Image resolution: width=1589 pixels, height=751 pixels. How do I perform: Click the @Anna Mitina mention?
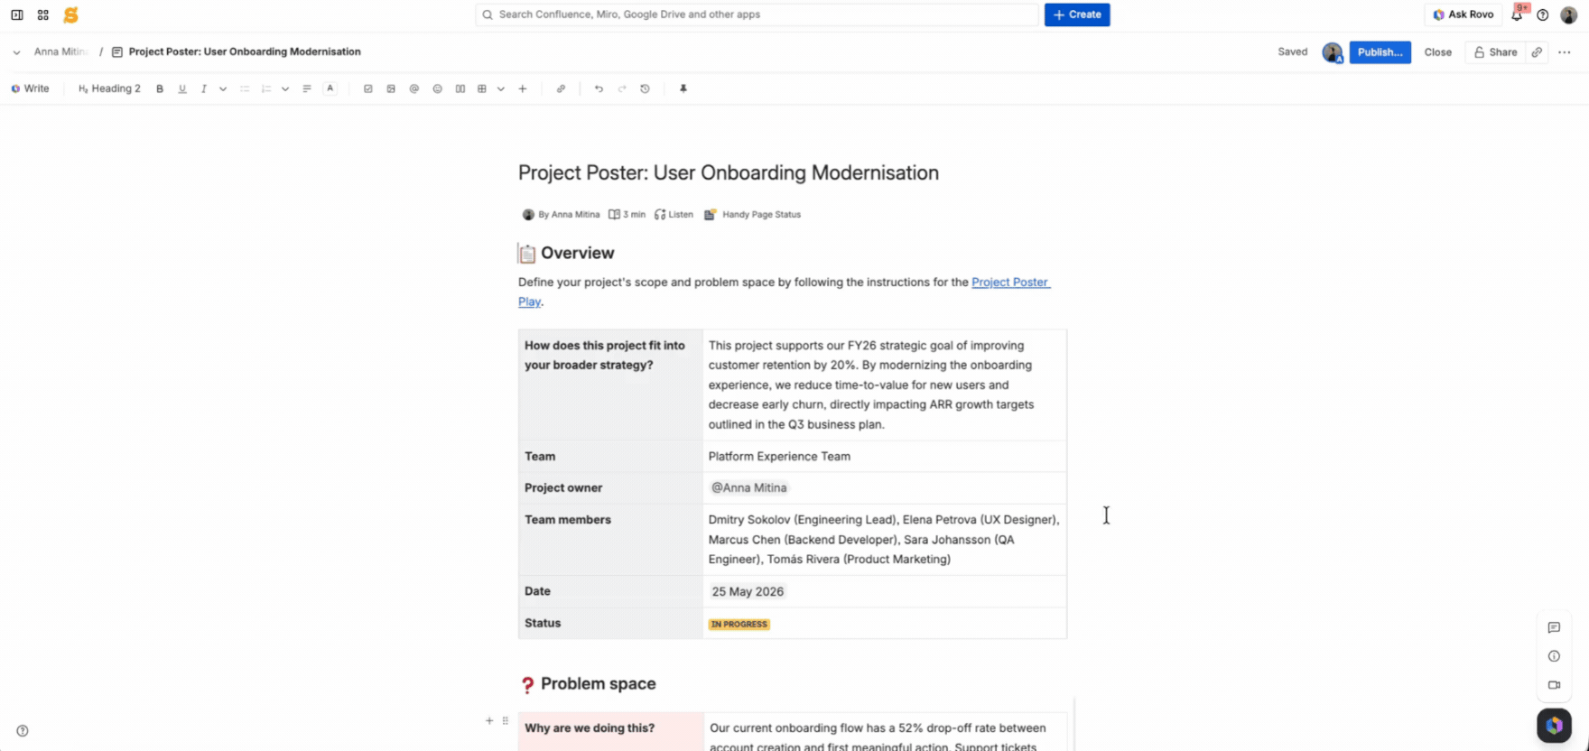749,488
